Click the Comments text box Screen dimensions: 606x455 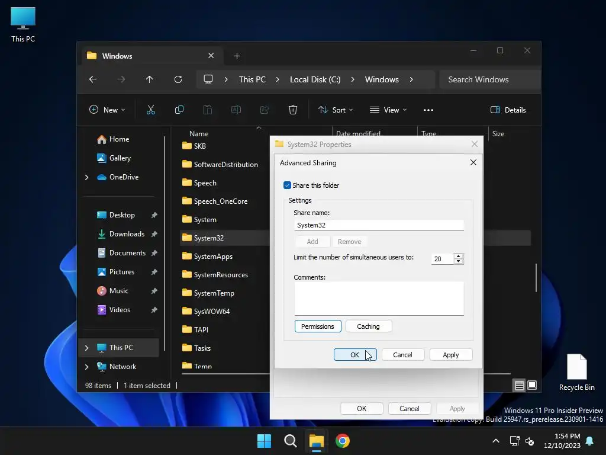(x=379, y=299)
